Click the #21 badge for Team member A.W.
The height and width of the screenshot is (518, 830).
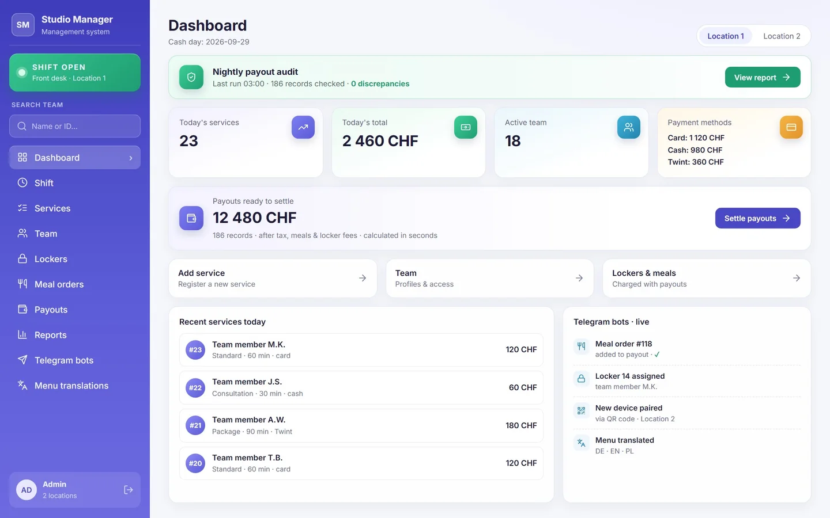click(196, 426)
